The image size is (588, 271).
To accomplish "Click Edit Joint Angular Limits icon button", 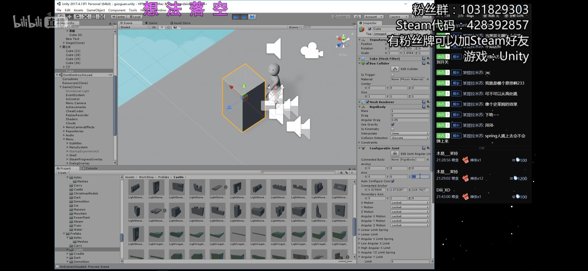I will (x=395, y=154).
